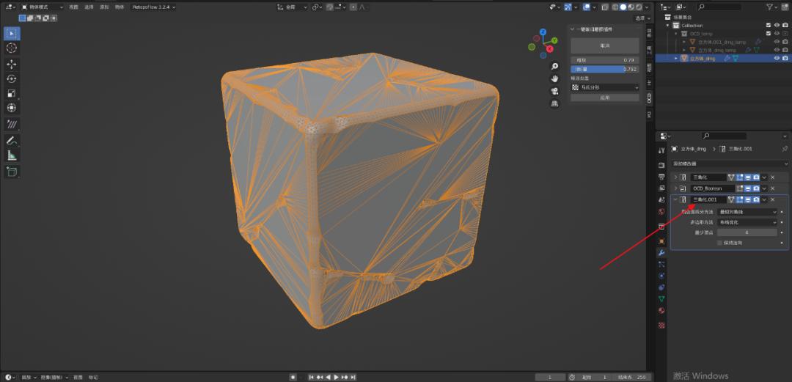Image resolution: width=792 pixels, height=382 pixels.
Task: Click the 应用 button in damage panel
Action: pos(604,97)
